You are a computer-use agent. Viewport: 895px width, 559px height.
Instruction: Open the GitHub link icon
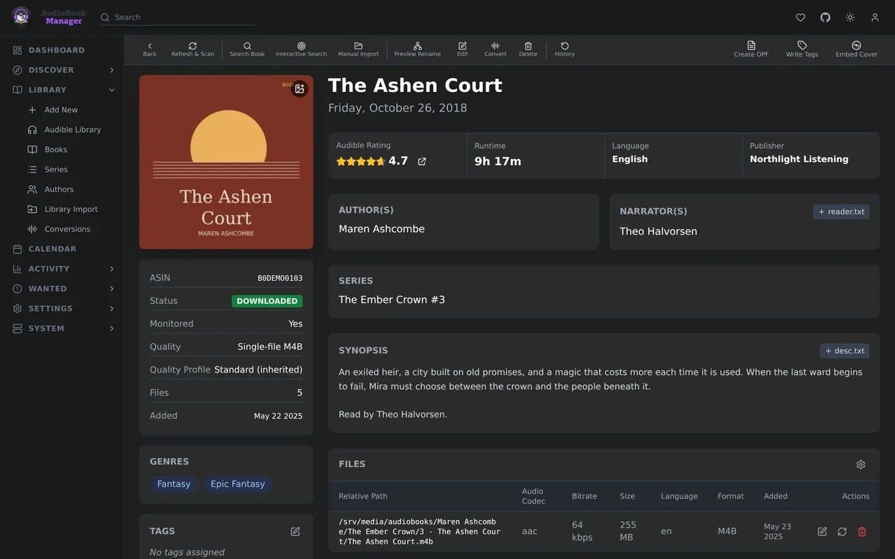pyautogui.click(x=825, y=17)
